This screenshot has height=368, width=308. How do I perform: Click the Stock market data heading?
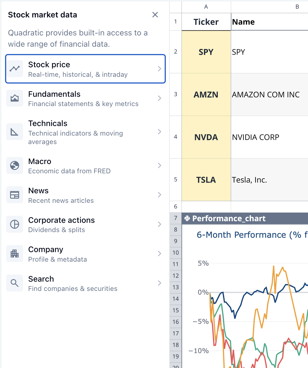pos(42,15)
